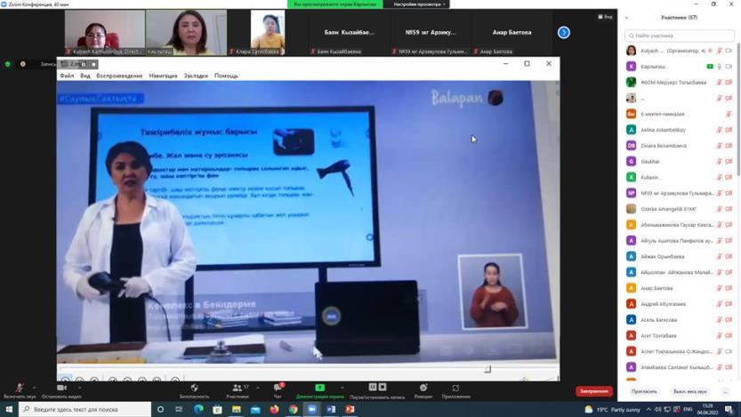Click the Участники people icon
This screenshot has width=741, height=417.
tap(237, 388)
